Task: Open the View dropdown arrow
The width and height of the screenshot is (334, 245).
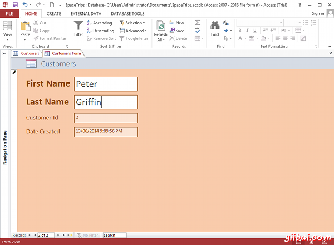Action: pyautogui.click(x=8, y=39)
